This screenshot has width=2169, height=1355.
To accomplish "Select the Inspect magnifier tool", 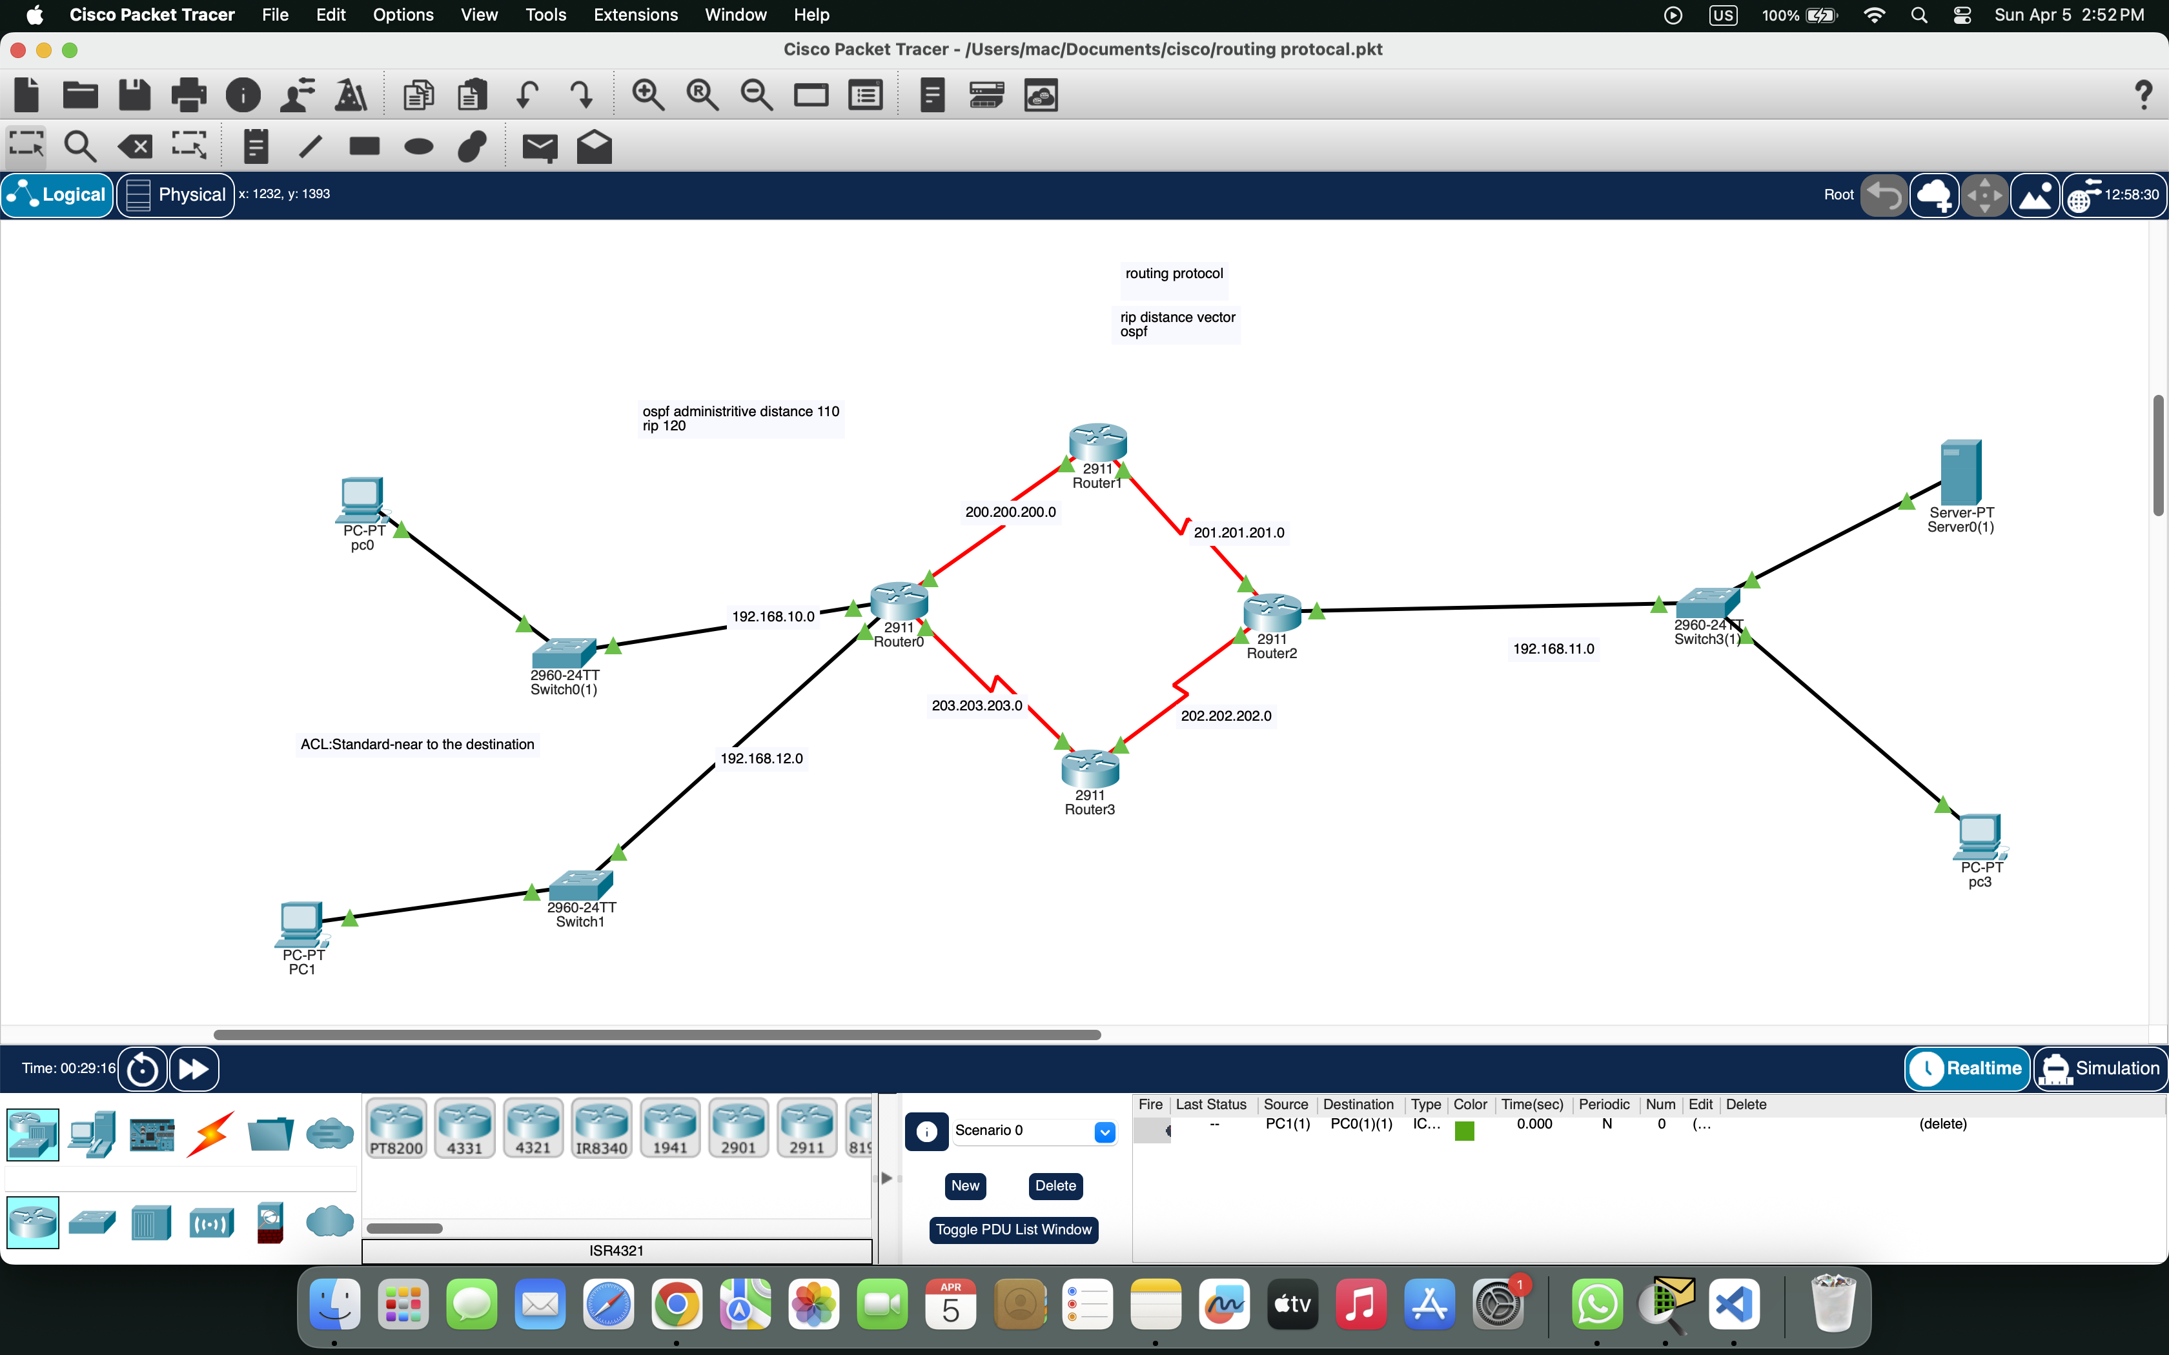I will (x=80, y=146).
